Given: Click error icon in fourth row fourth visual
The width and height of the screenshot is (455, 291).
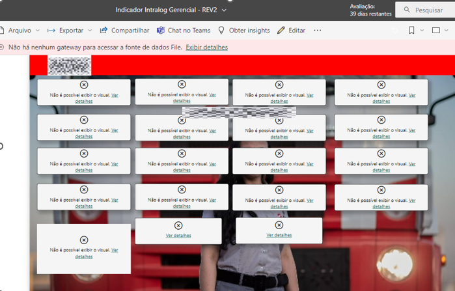Looking at the screenshot, I should 381,190.
